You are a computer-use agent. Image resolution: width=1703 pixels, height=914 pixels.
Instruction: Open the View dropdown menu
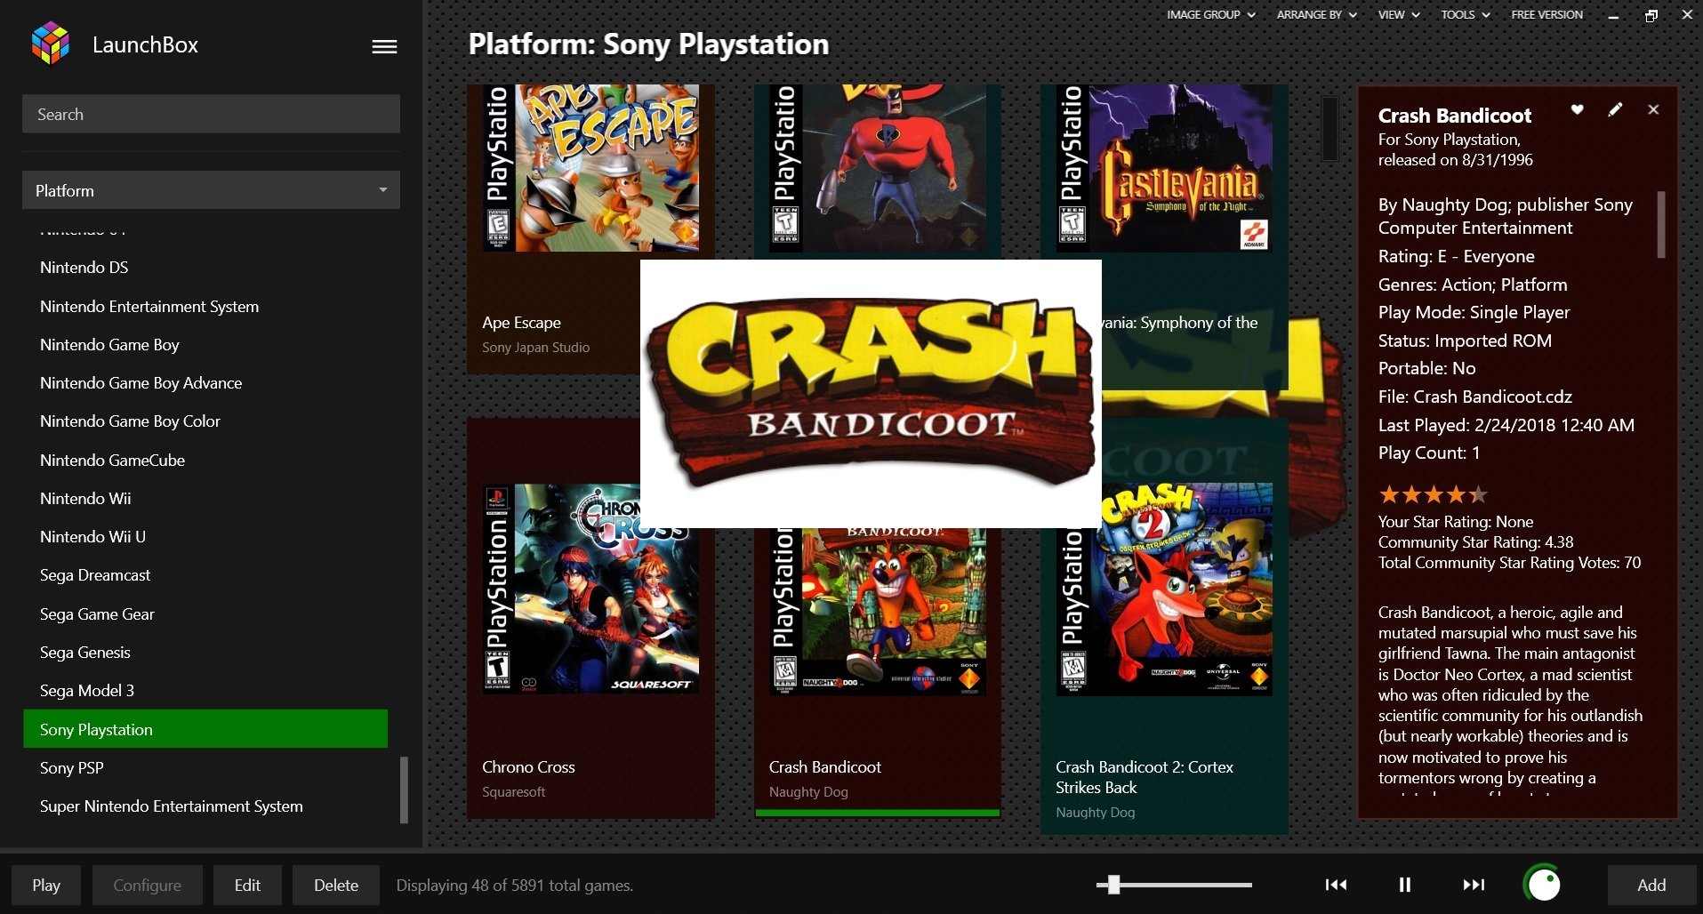click(x=1399, y=15)
